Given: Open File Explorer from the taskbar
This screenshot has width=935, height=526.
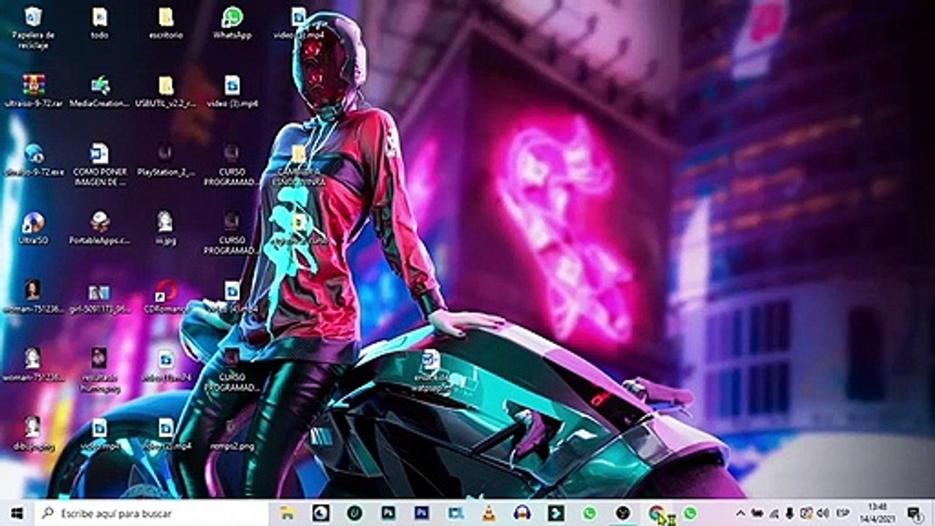Looking at the screenshot, I should pyautogui.click(x=287, y=513).
